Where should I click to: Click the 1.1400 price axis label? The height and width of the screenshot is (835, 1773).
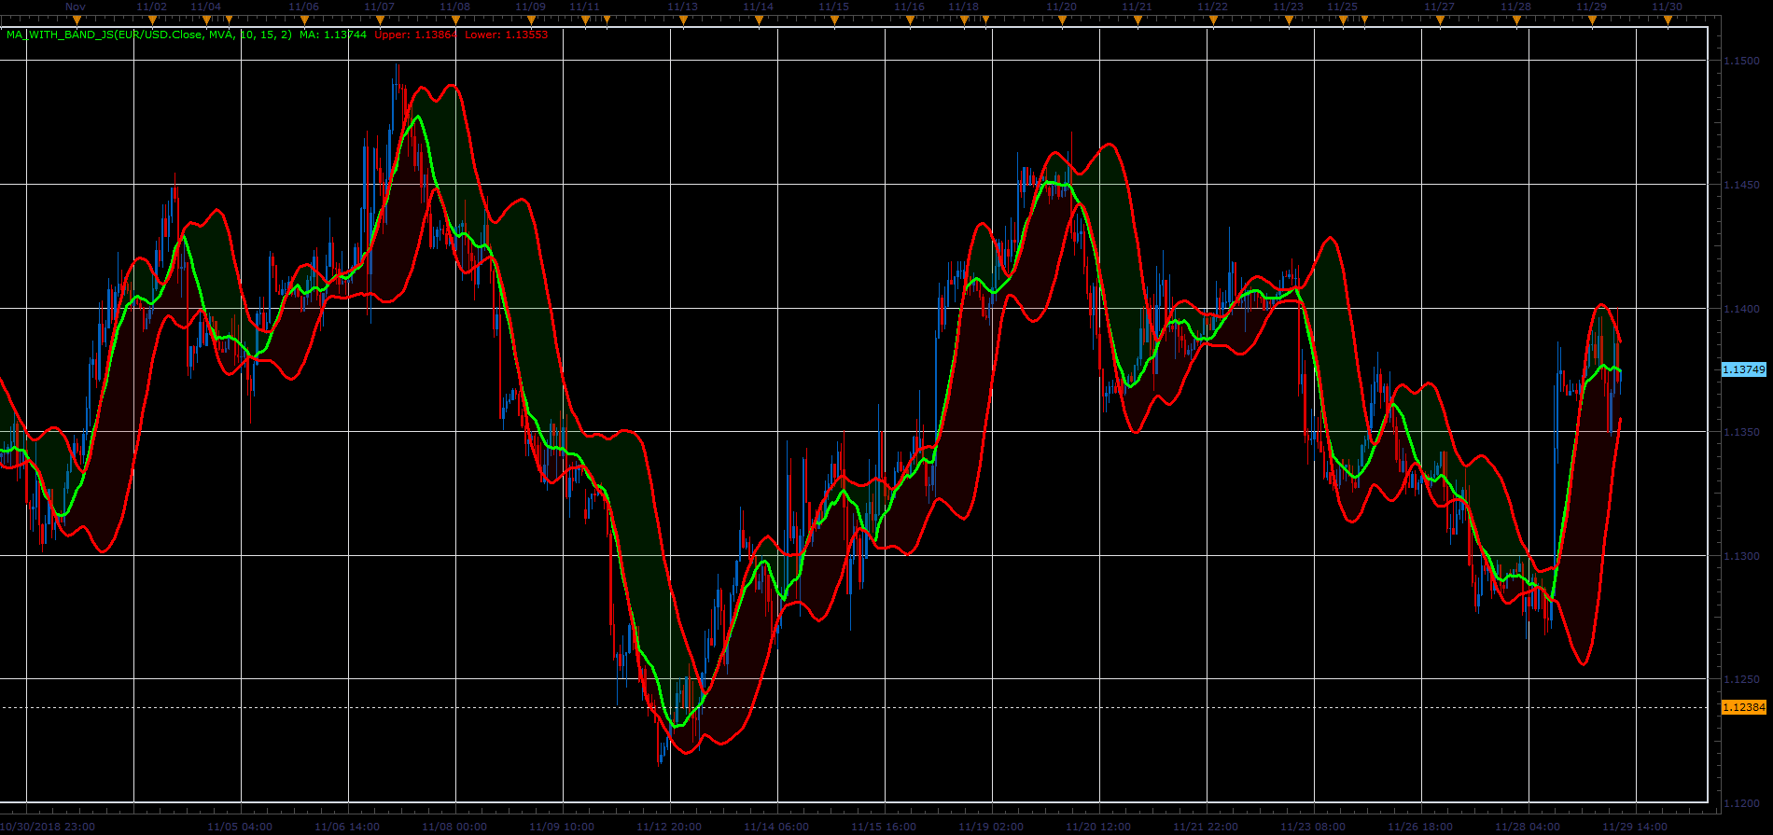(x=1742, y=309)
